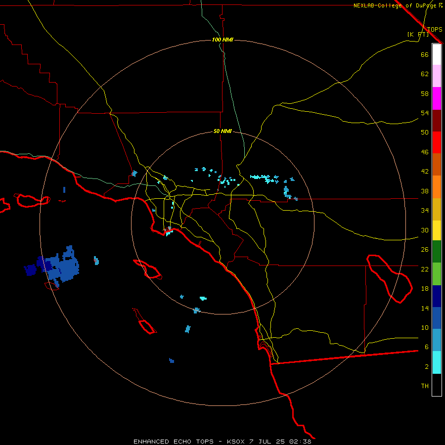Image resolution: width=445 pixels, height=445 pixels.
Task: Click the 14 legend value
Action: coord(425,308)
